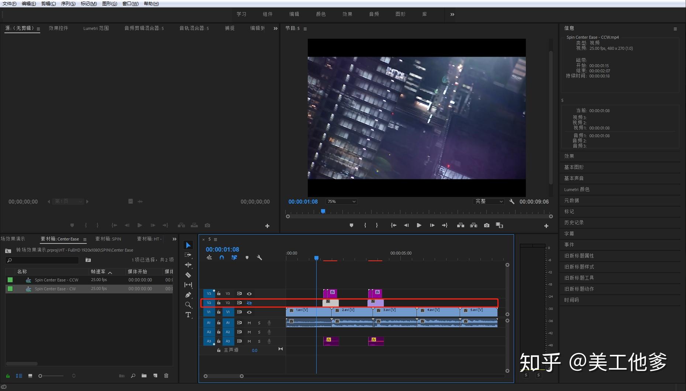
Task: Select the Ripple Edit tool
Action: tap(188, 265)
